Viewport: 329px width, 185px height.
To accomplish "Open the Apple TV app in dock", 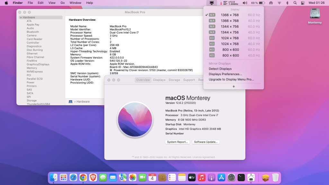I will [x=191, y=177].
